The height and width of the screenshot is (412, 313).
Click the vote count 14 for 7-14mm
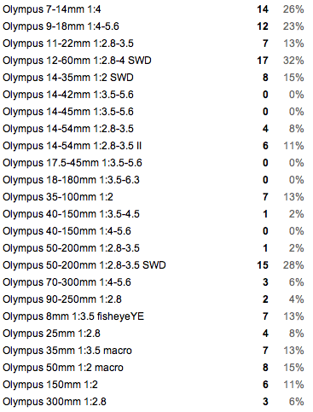(x=263, y=9)
